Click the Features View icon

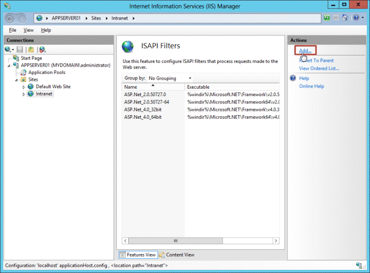coord(123,255)
